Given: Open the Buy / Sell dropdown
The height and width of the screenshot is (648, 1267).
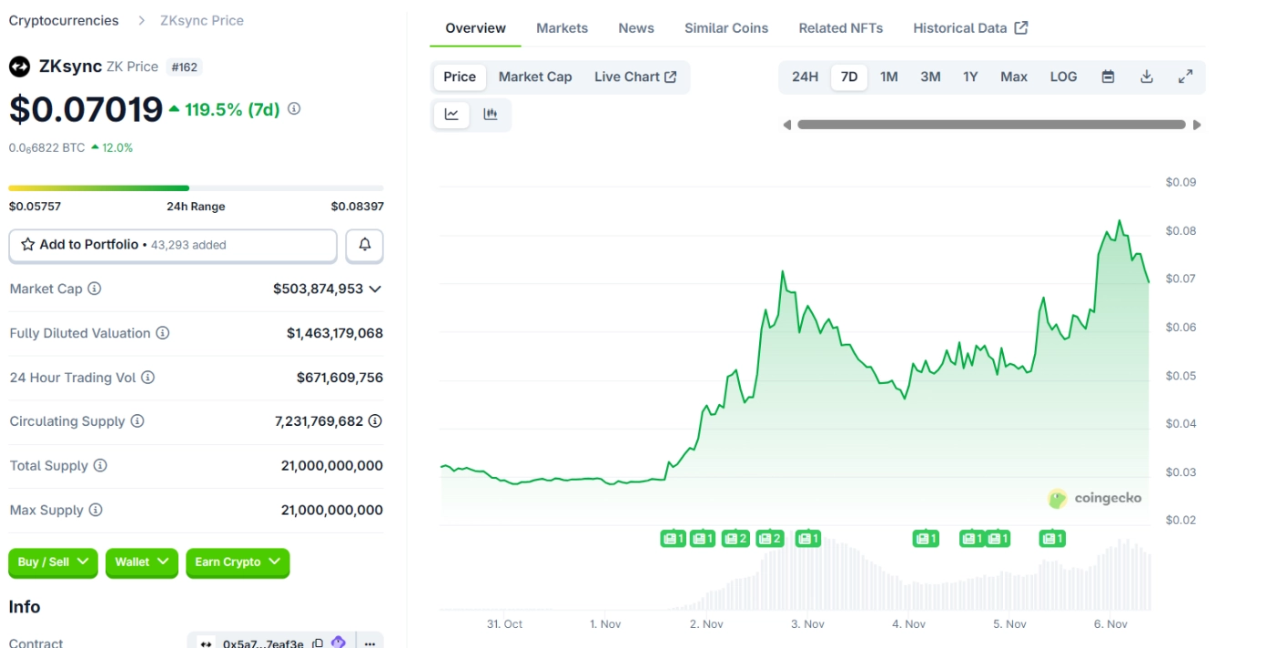Looking at the screenshot, I should [53, 562].
